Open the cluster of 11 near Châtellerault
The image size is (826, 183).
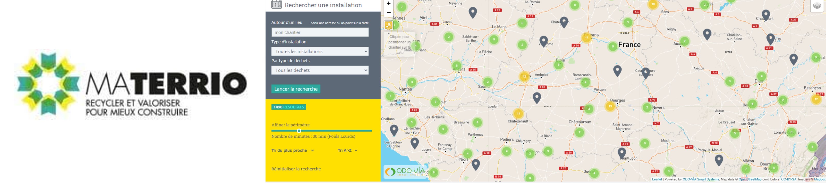pos(518,114)
